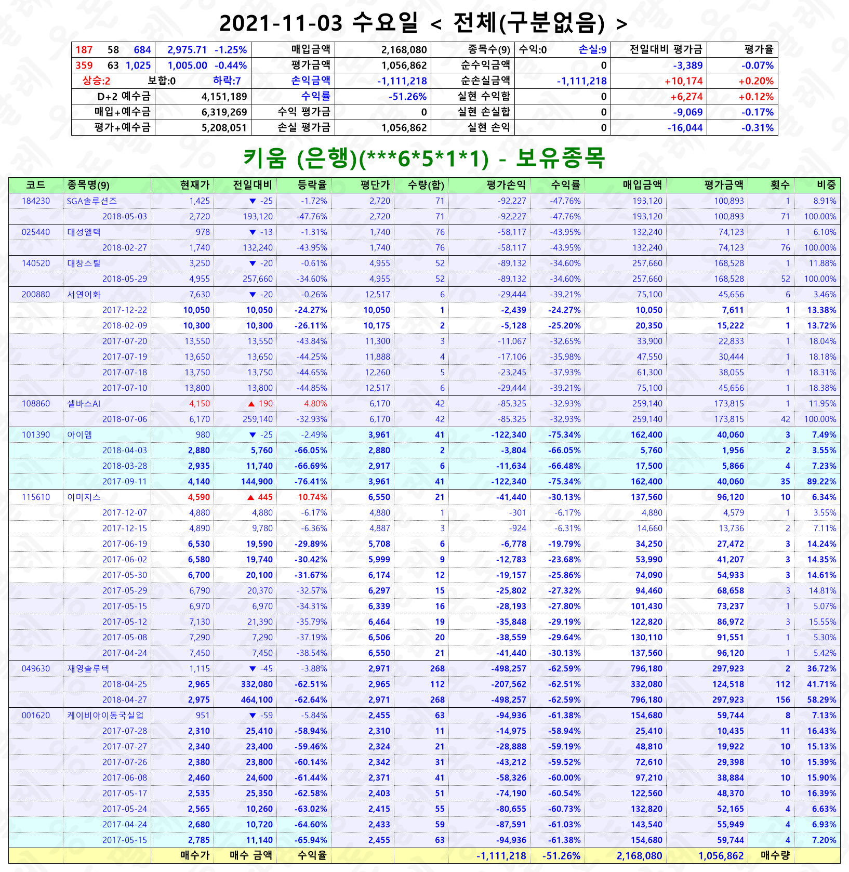
Task: Click the summary 수익률 value -51.26%
Action: point(408,97)
